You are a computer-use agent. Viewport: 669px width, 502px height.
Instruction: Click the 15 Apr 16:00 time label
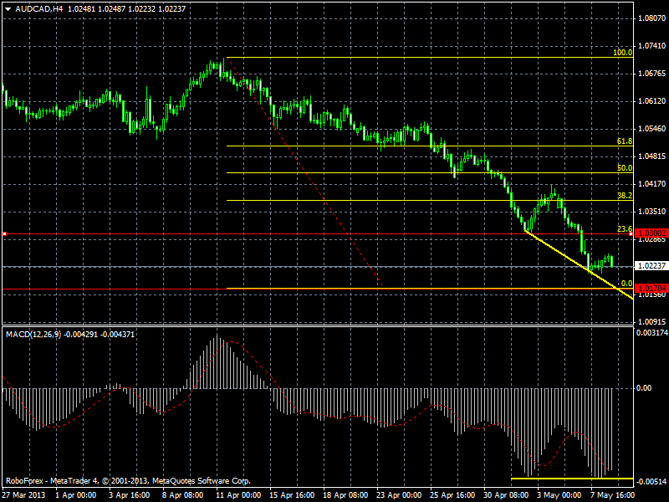pos(292,495)
